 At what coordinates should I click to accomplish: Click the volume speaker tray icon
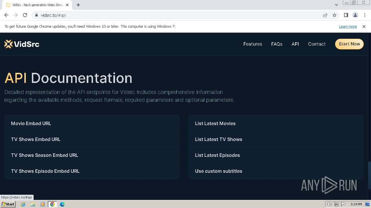pyautogui.click(x=330, y=204)
